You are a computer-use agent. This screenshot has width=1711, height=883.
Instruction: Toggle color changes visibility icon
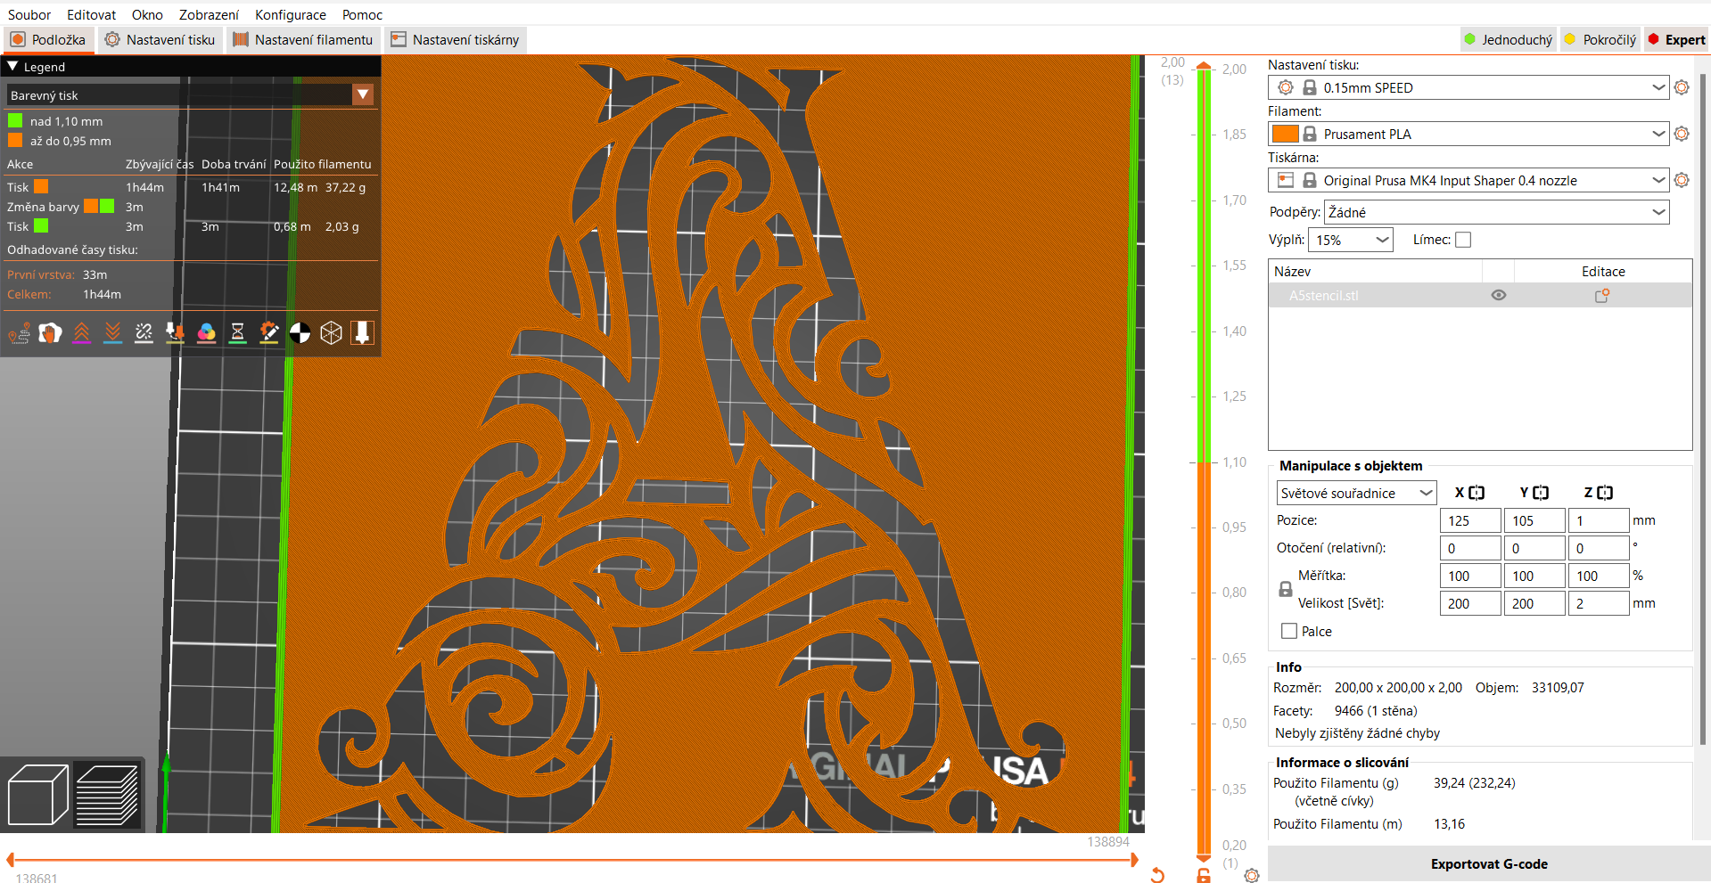point(206,333)
